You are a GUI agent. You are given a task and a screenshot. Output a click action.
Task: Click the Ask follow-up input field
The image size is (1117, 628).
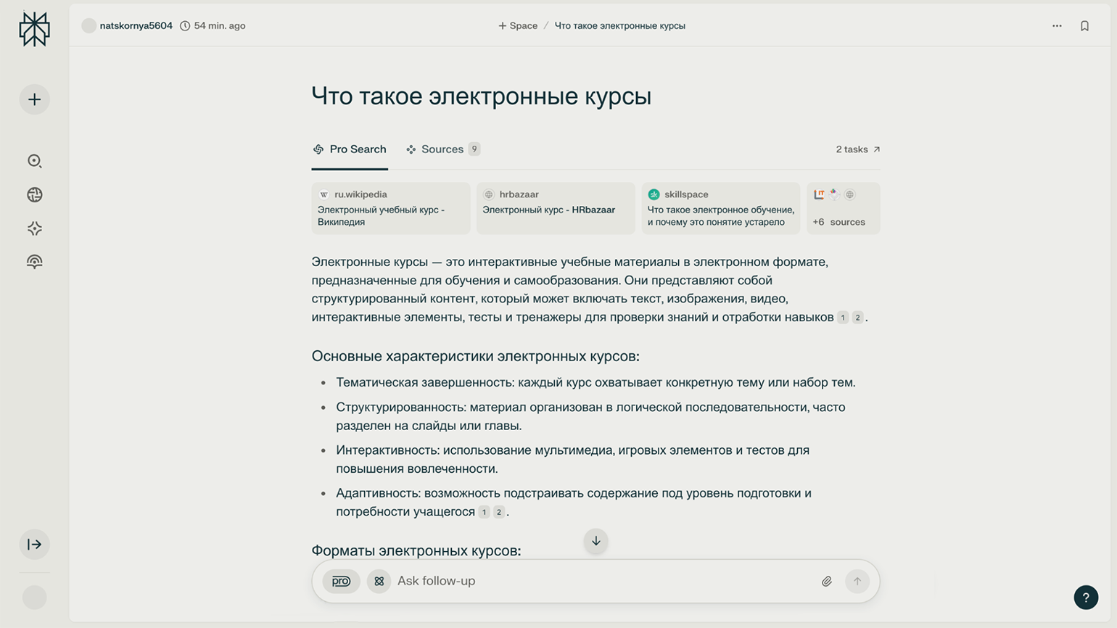(595, 582)
